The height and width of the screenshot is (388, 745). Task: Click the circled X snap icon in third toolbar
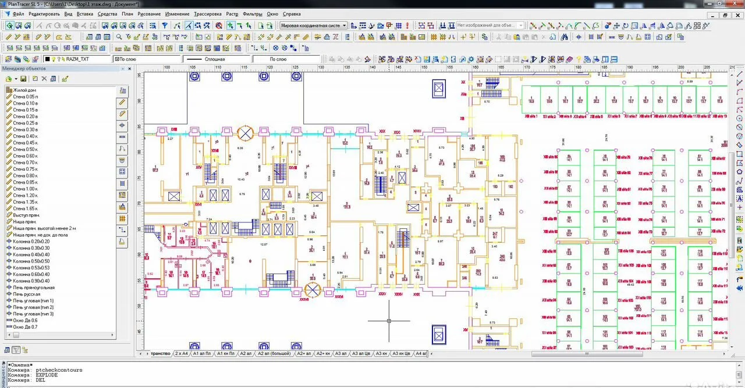(275, 48)
